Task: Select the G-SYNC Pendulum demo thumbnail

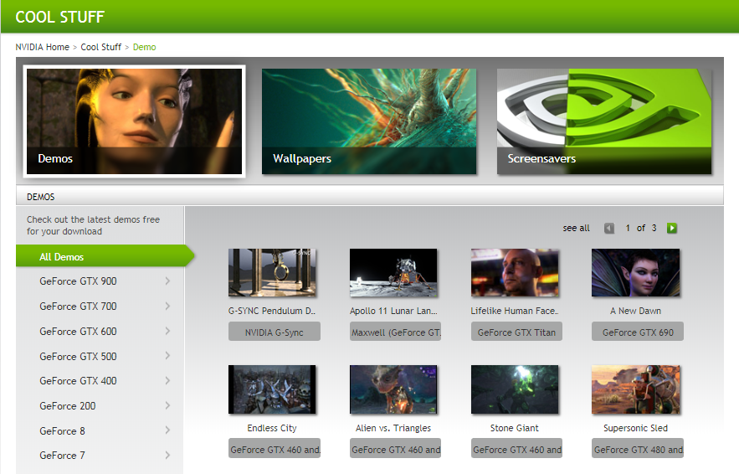Action: (272, 273)
